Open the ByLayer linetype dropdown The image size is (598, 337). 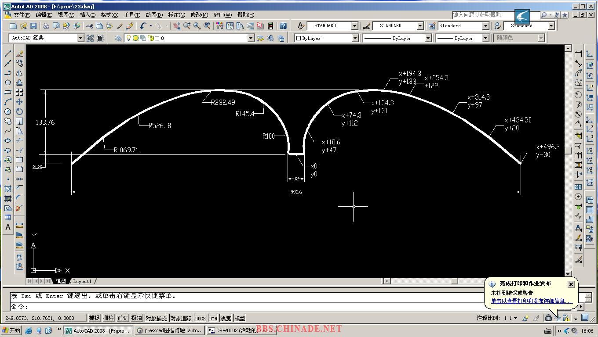tap(428, 38)
